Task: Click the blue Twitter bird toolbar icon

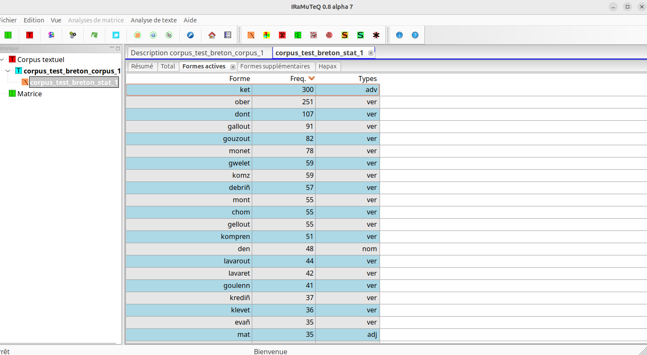Action: 116,35
